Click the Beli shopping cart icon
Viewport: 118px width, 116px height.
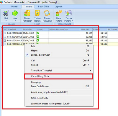pos(6,13)
